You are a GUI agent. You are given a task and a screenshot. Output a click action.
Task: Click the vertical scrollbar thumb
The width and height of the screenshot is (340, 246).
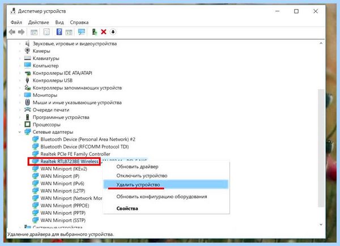(321, 147)
